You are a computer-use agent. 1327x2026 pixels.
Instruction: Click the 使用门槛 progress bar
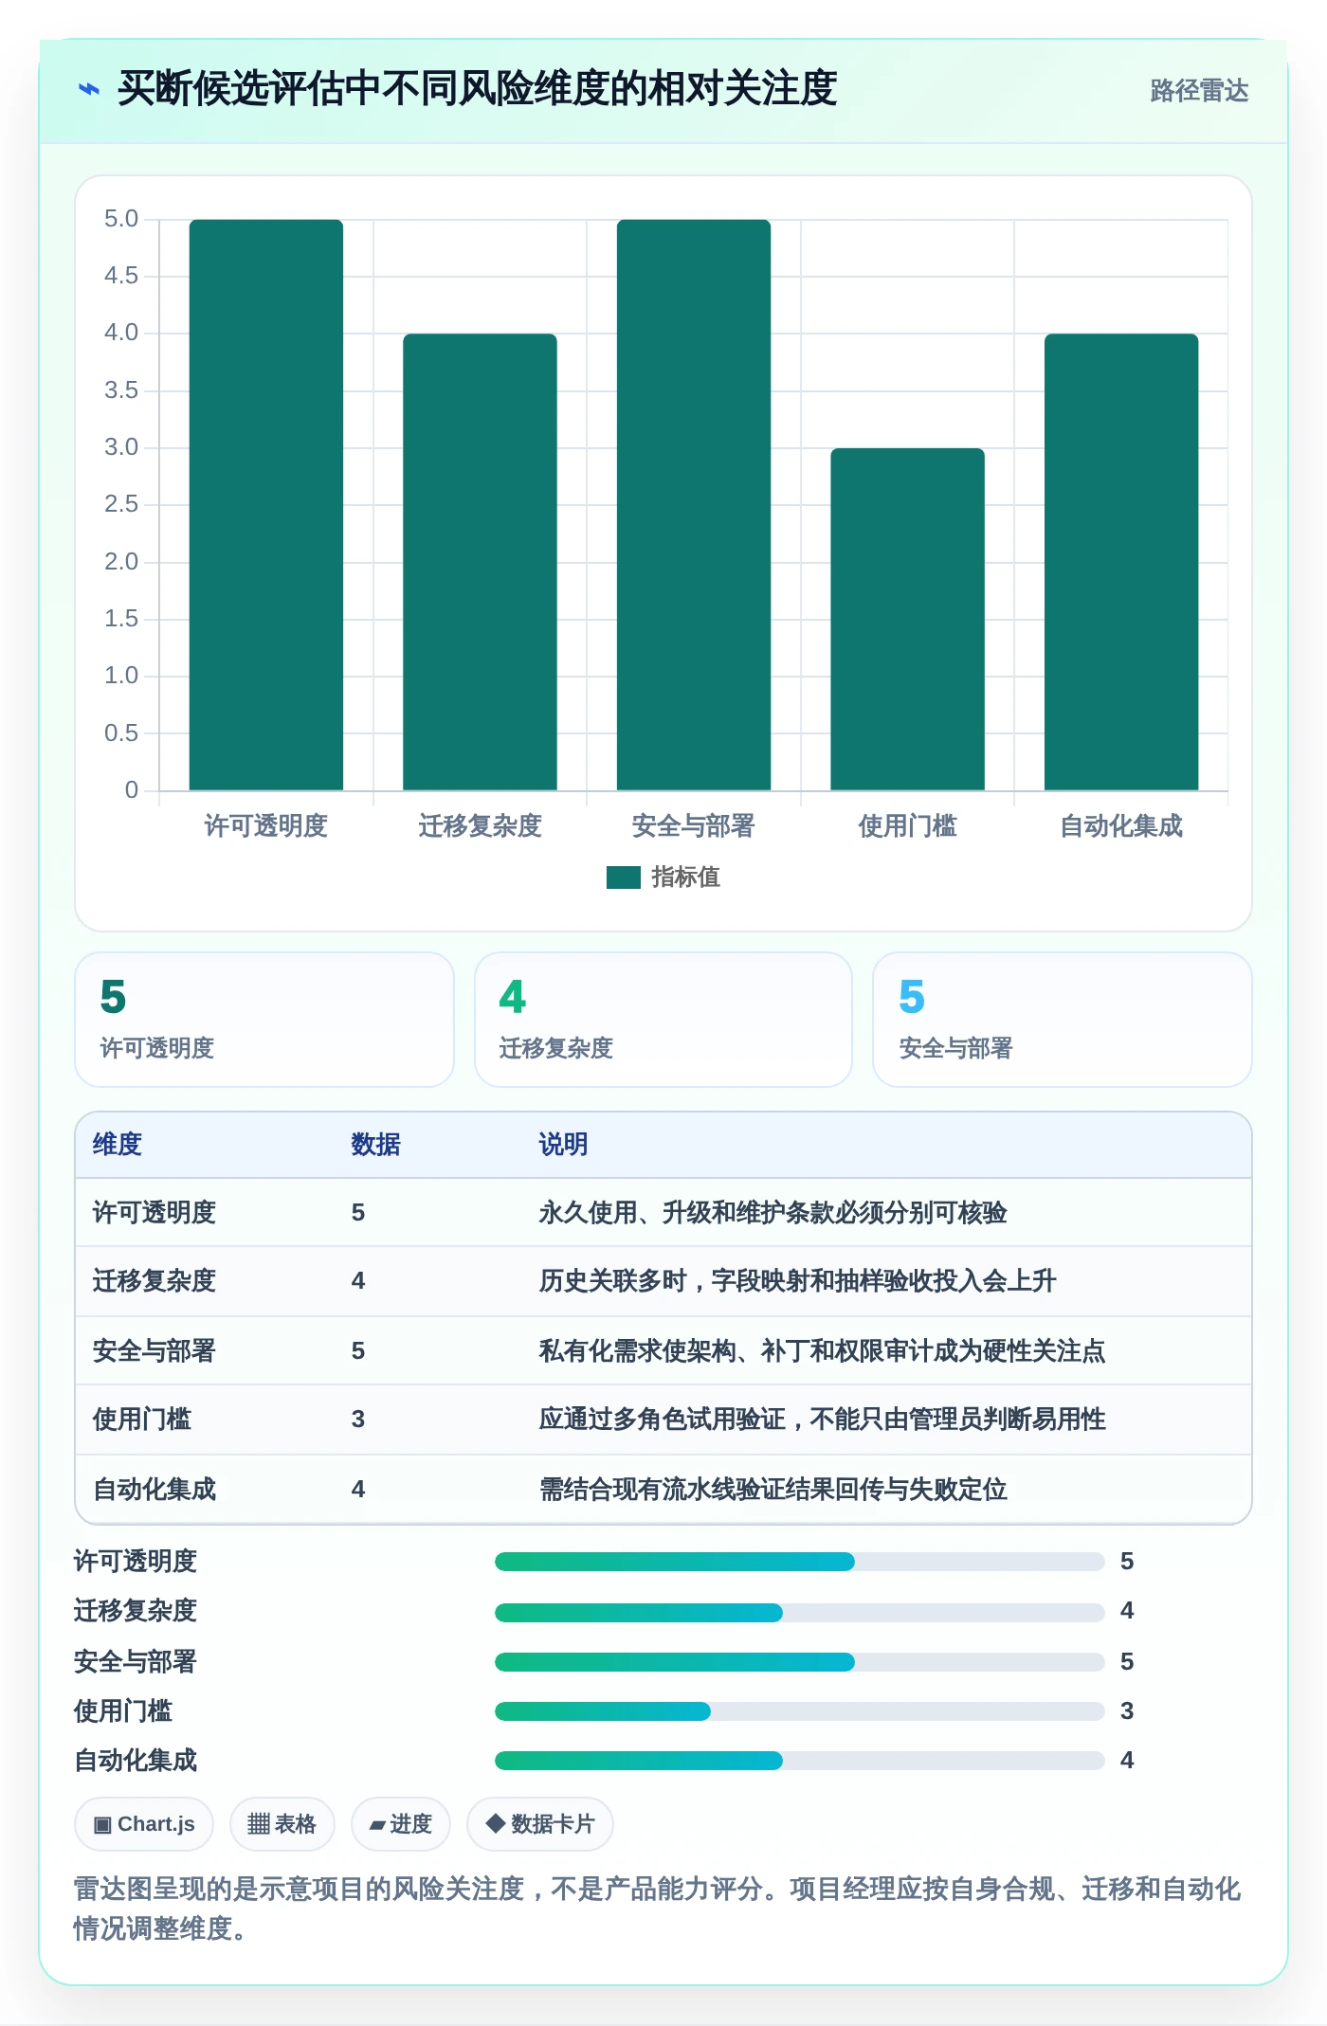click(x=800, y=1711)
